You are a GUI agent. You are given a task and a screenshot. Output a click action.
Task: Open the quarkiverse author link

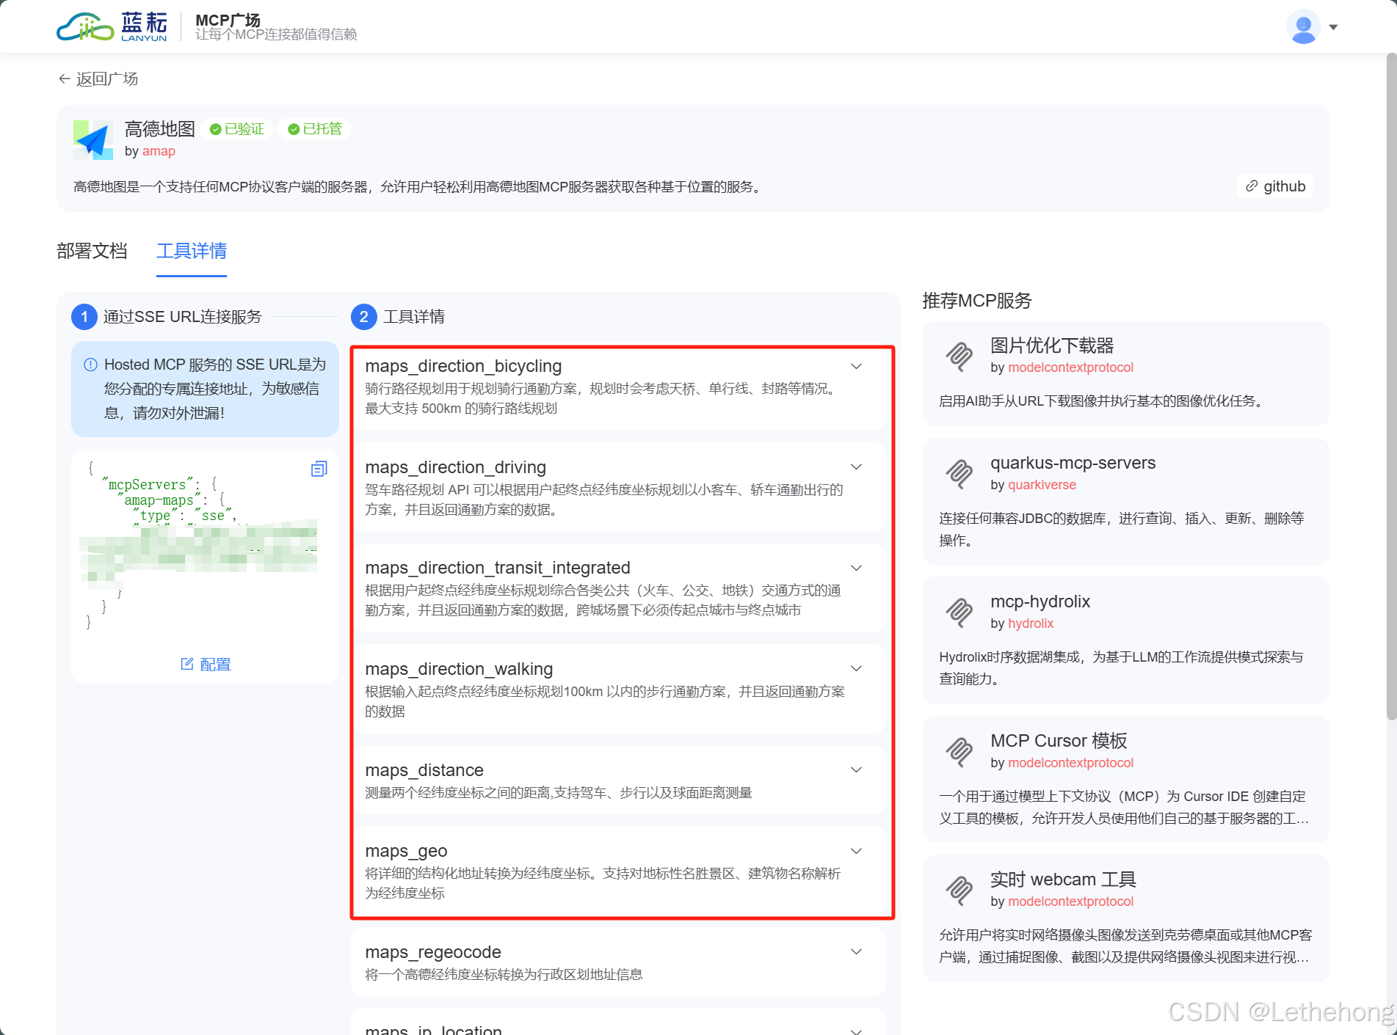pyautogui.click(x=1042, y=485)
